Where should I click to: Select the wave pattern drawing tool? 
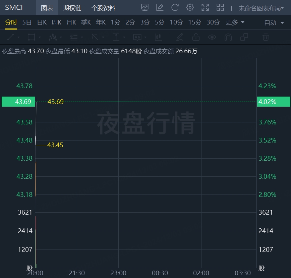click(x=53, y=37)
